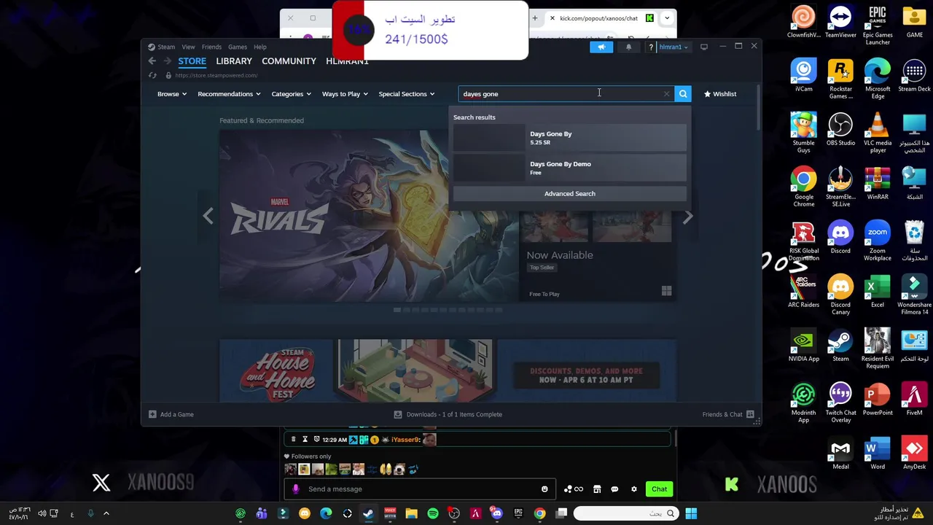The image size is (933, 525).
Task: Open the Stumble Guys desktop icon
Action: [803, 133]
